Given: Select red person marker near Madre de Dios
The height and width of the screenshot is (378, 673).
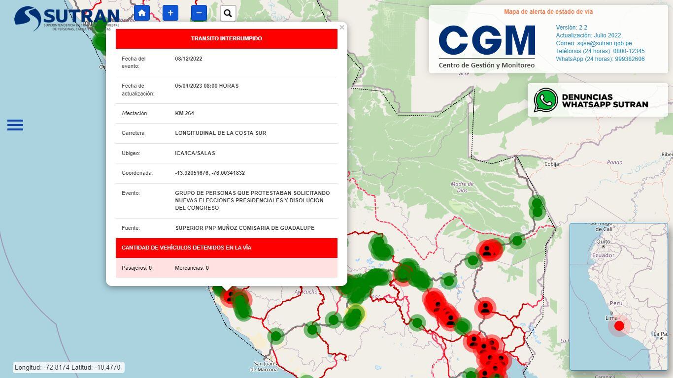Looking at the screenshot, I should point(487,250).
